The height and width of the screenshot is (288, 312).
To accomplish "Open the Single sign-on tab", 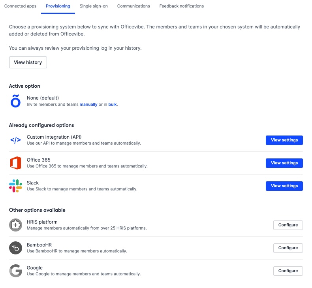I will click(x=94, y=6).
